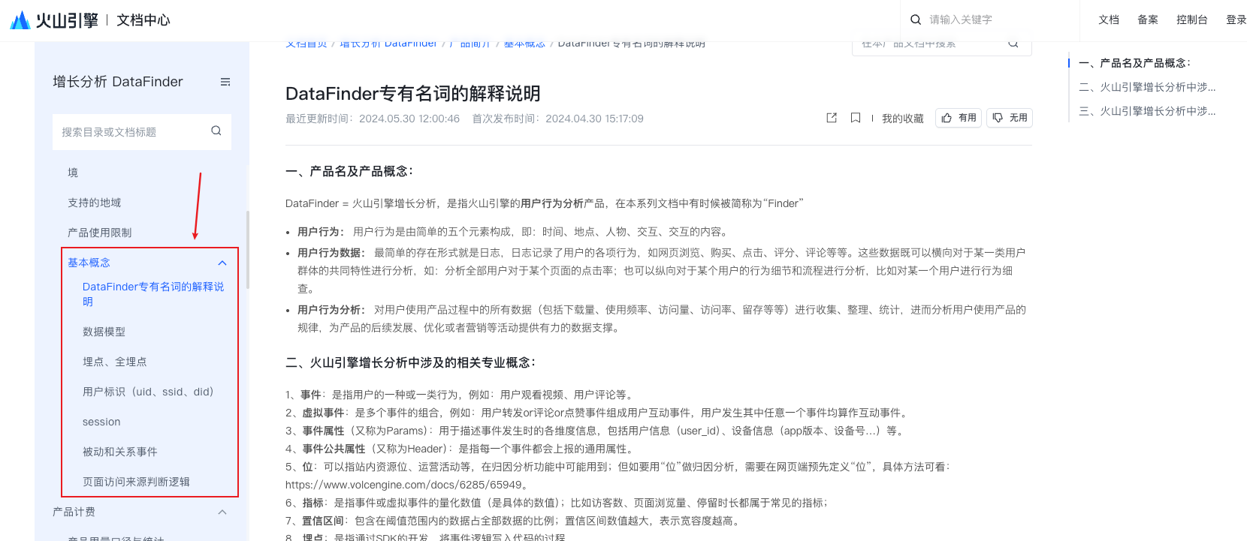Click the magnifier icon in the sidebar search box

pos(216,131)
